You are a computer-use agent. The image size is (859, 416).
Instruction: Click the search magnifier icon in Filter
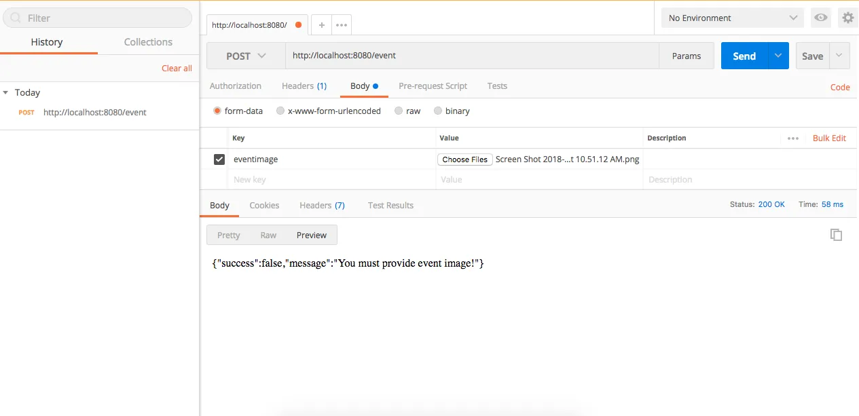[15, 18]
